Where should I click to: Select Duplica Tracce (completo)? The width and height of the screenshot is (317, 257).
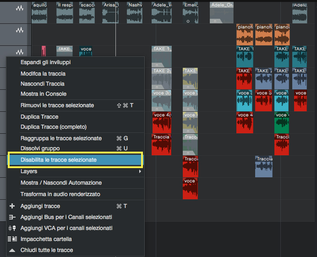point(53,127)
